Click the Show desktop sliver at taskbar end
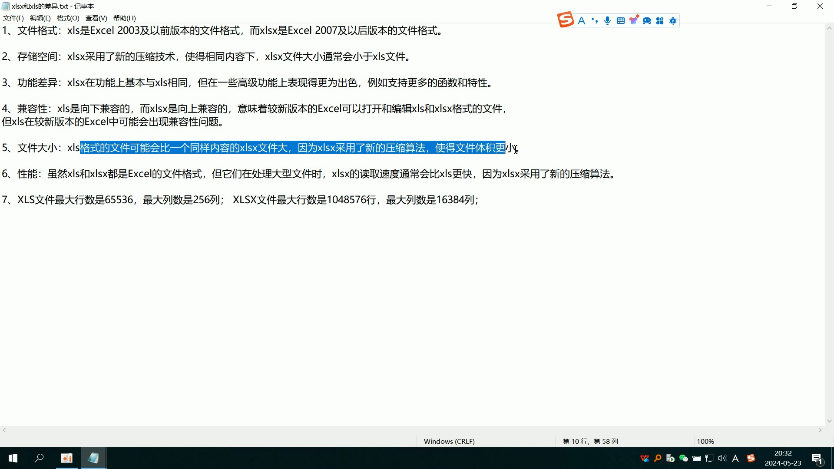The width and height of the screenshot is (834, 469). click(832, 458)
